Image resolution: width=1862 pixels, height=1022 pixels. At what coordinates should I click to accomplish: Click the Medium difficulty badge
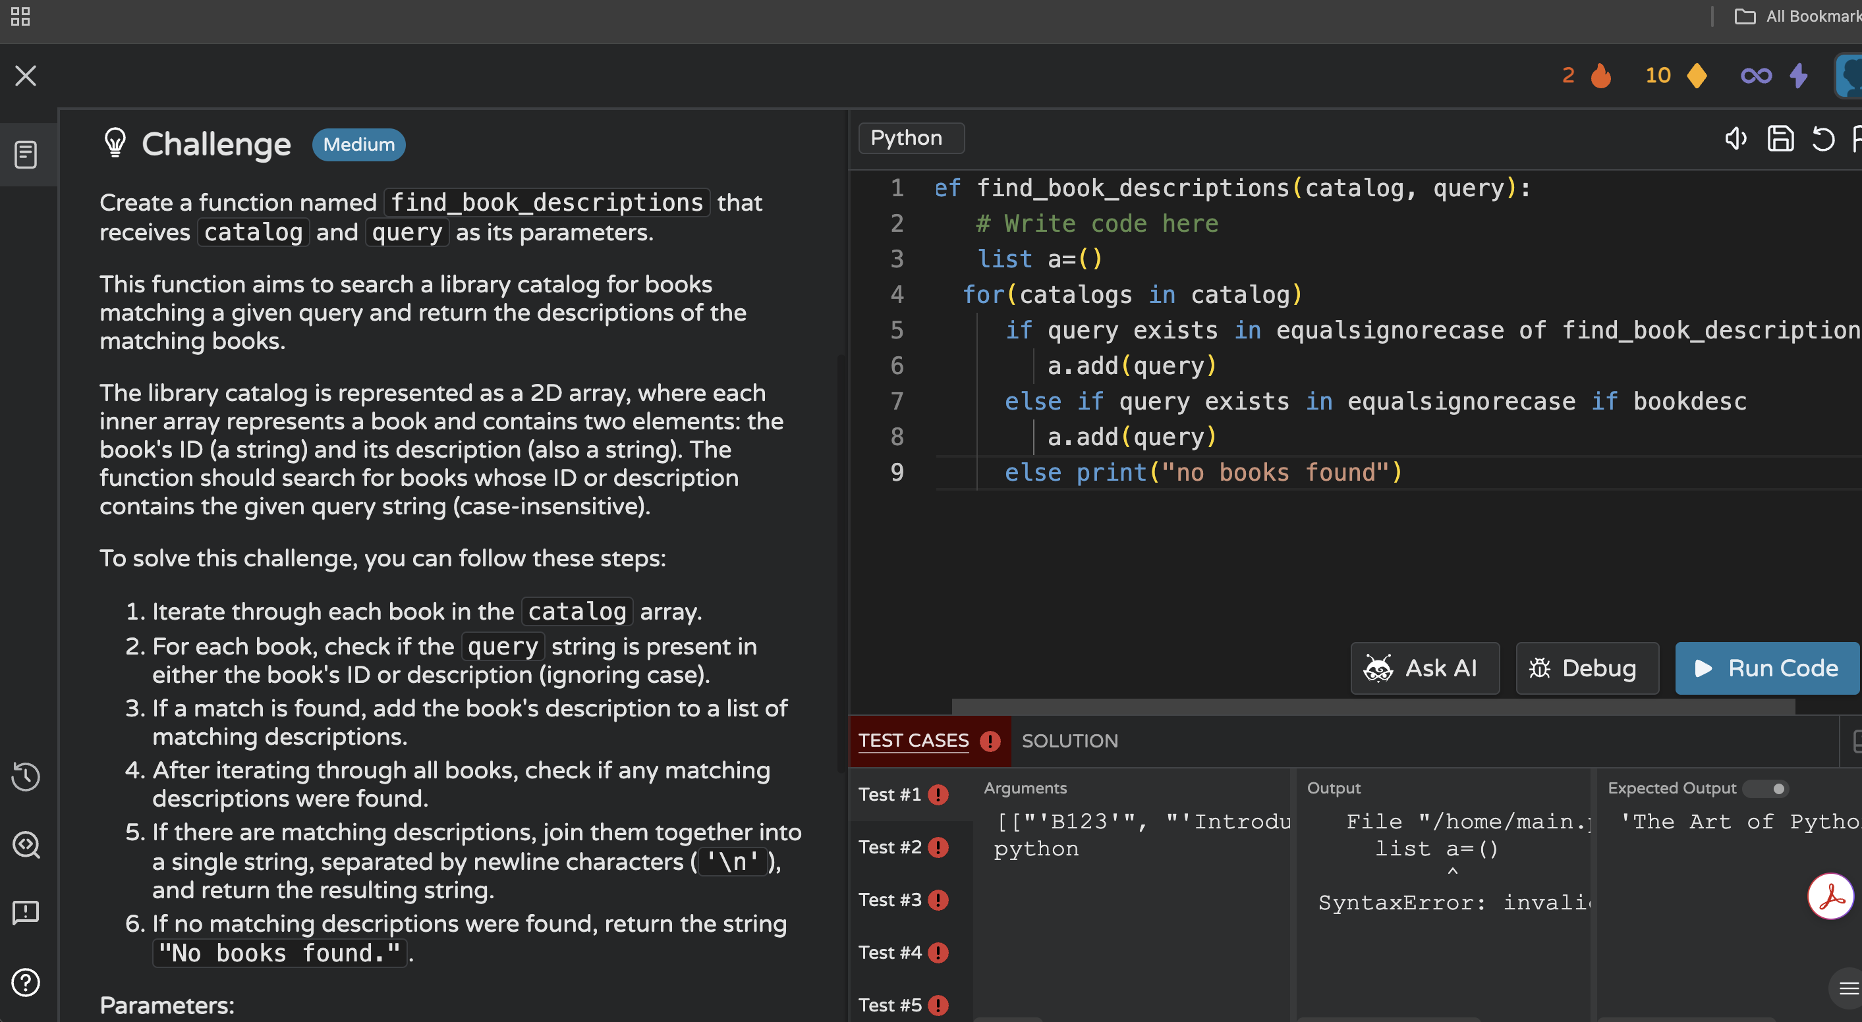(358, 144)
